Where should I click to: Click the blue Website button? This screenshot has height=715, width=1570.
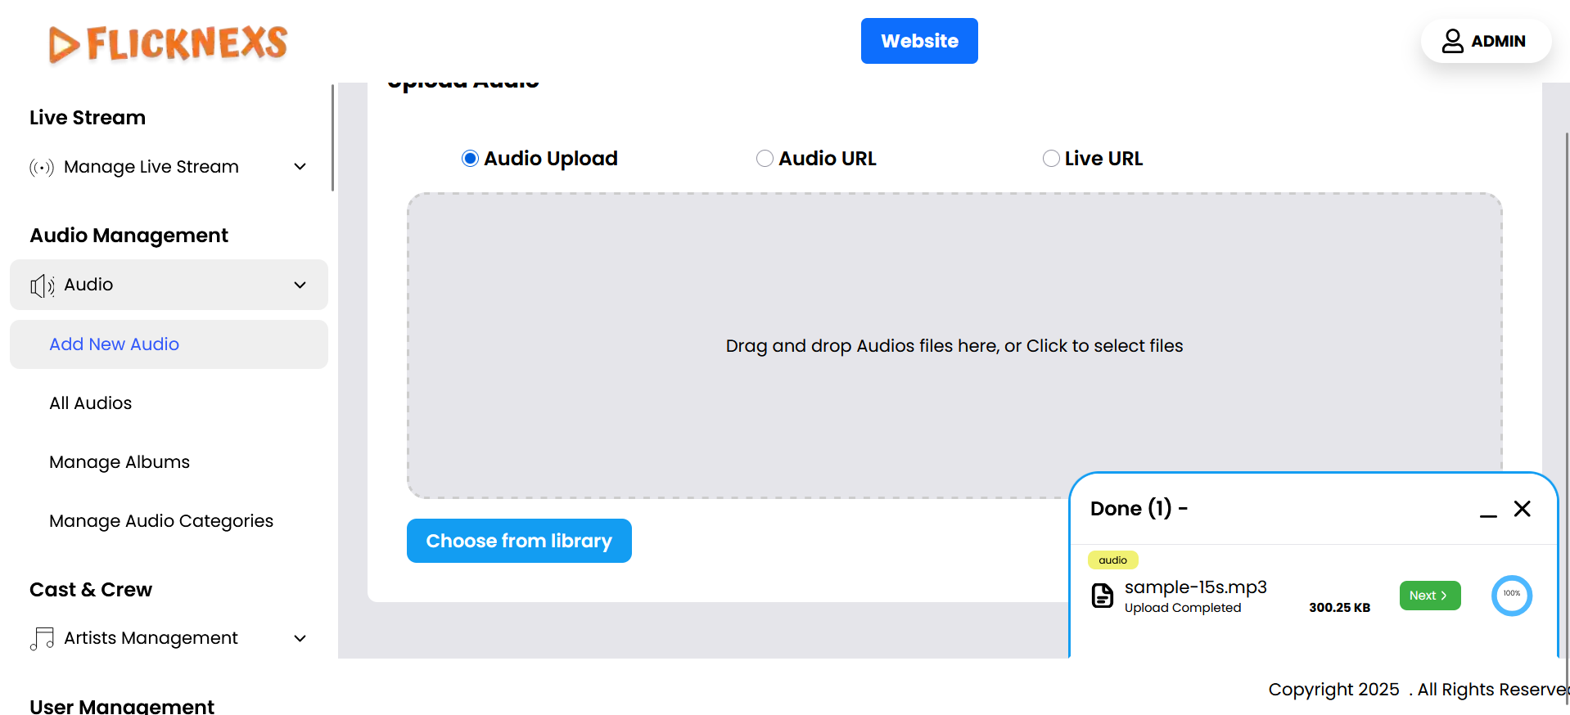[x=918, y=41]
